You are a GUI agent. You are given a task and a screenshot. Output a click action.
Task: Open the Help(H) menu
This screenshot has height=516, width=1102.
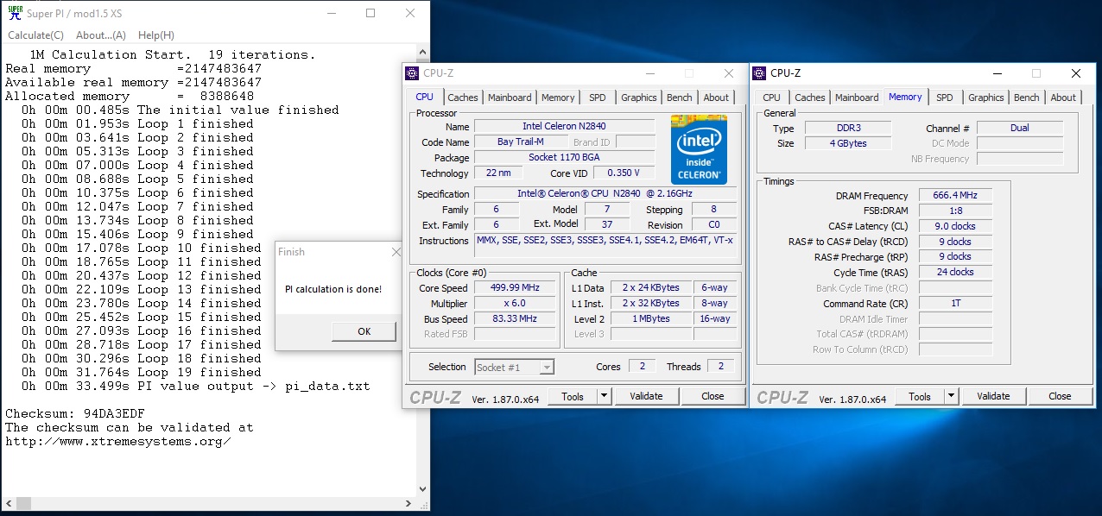point(156,35)
